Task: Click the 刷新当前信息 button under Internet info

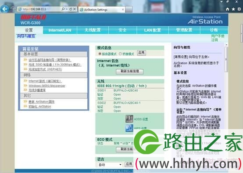Action: [129, 72]
